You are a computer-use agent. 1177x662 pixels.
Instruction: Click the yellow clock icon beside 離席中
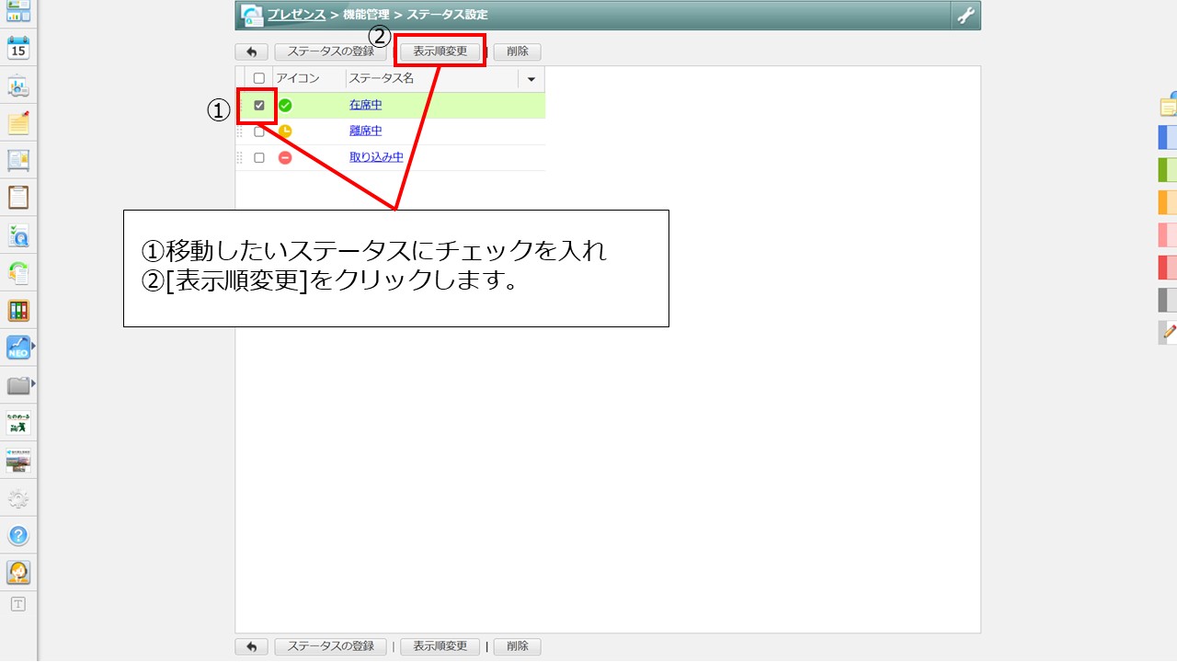point(285,131)
